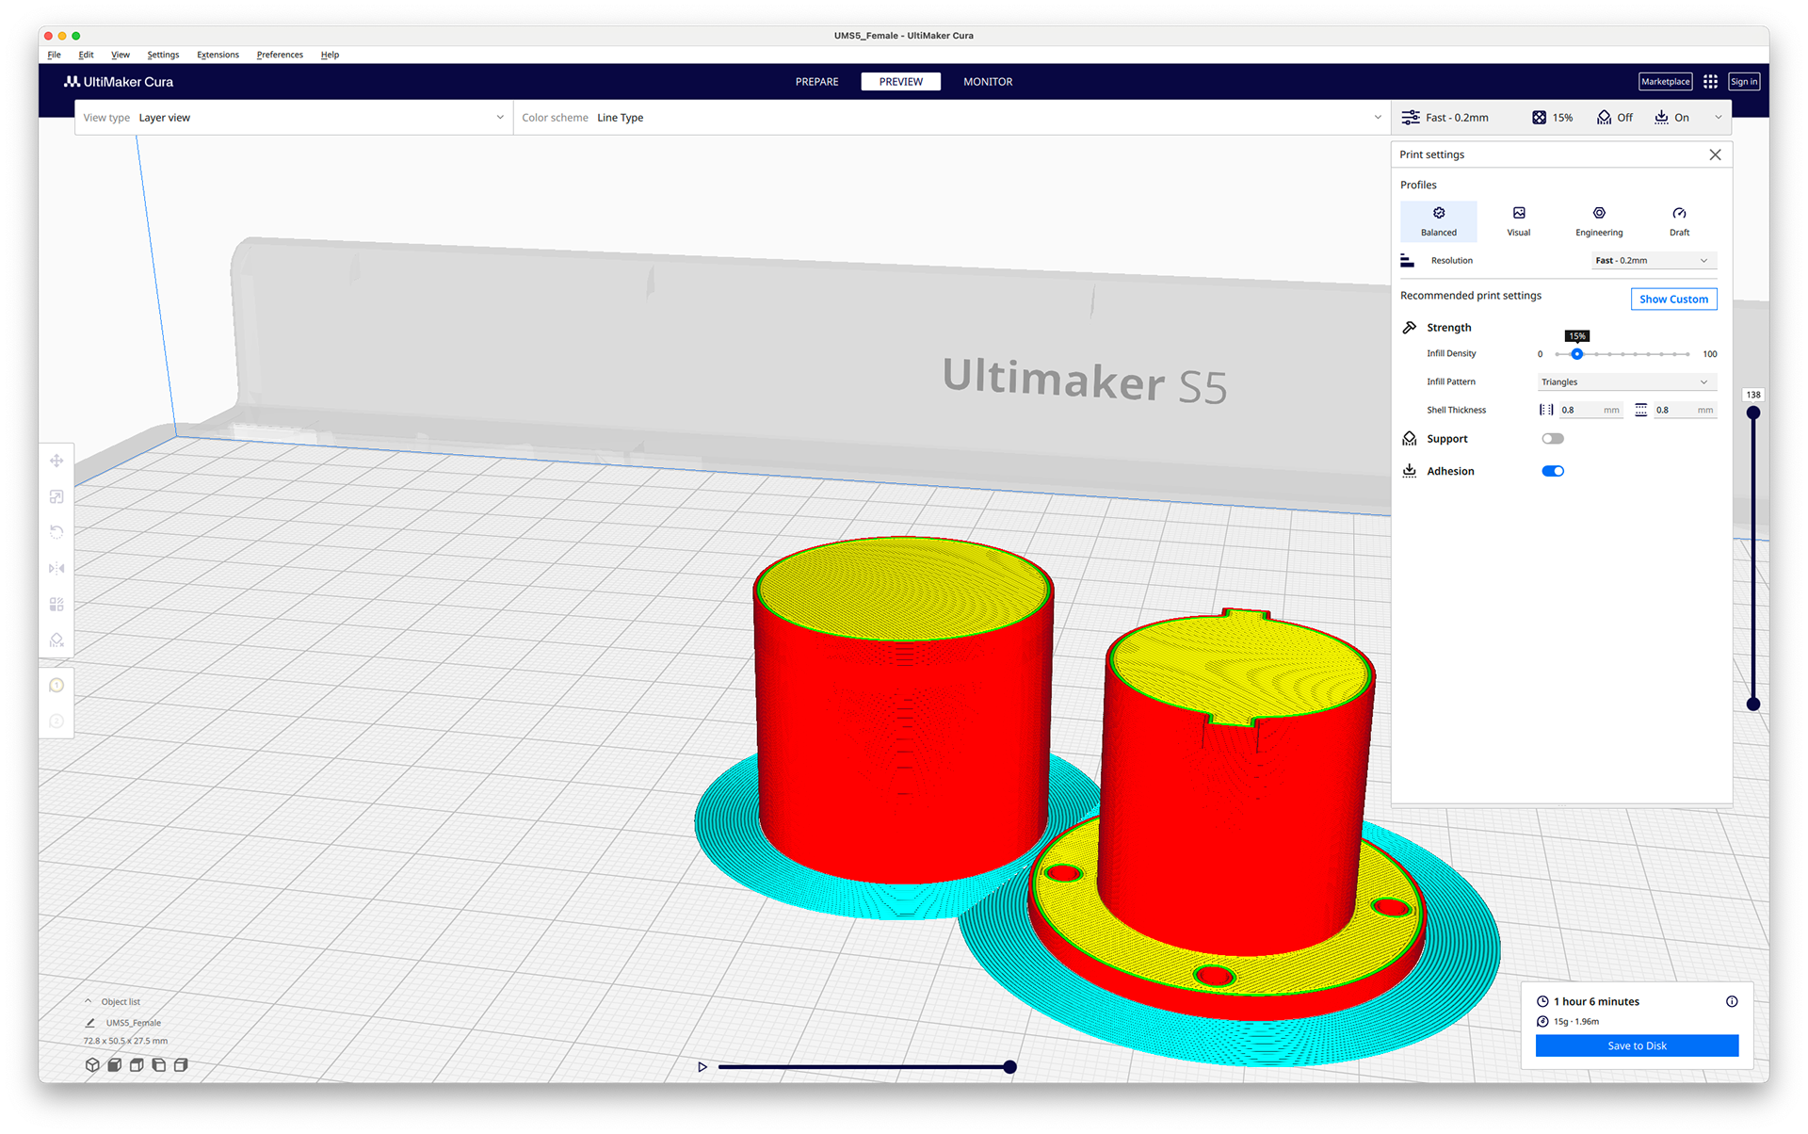This screenshot has height=1134, width=1808.
Task: Click the top handle of the layer slider
Action: (x=1752, y=413)
